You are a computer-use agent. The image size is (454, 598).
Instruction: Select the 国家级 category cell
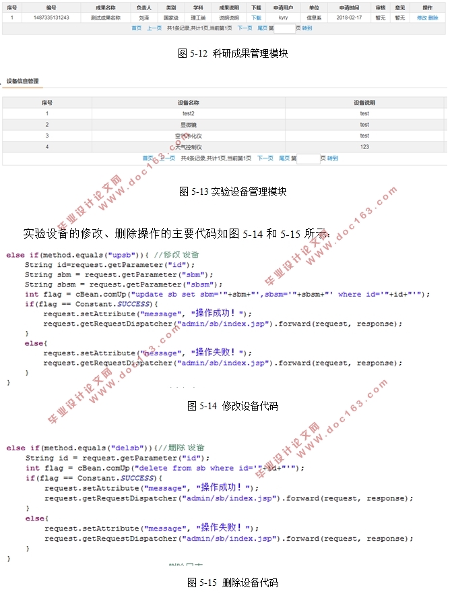[x=171, y=18]
